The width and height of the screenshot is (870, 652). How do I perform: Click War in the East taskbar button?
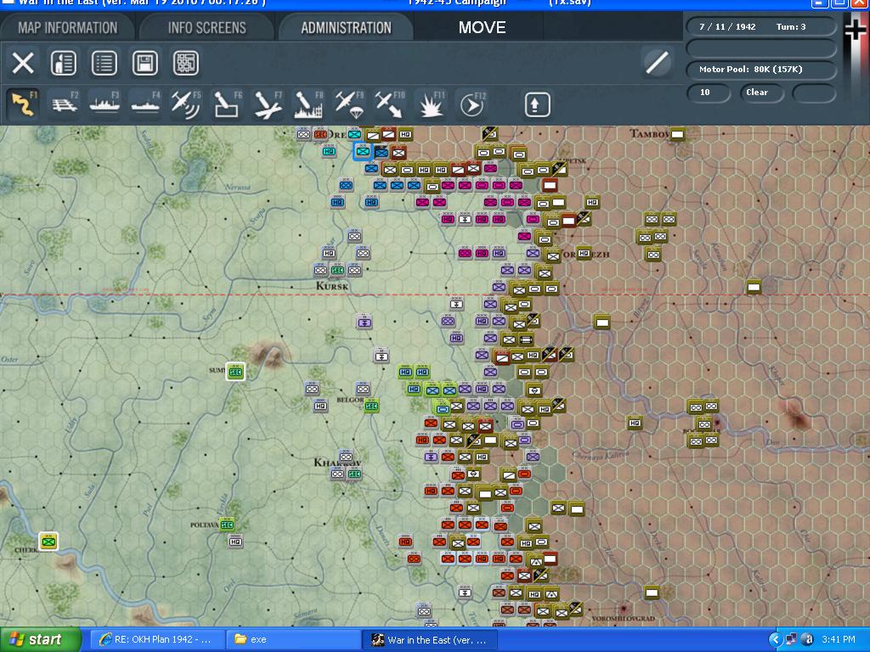[429, 640]
